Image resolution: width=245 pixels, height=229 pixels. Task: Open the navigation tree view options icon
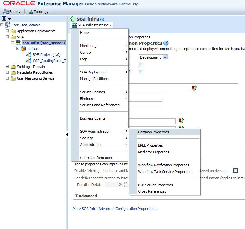tap(4, 19)
